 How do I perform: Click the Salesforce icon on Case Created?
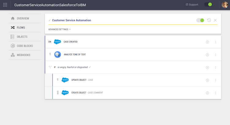pos(57,42)
